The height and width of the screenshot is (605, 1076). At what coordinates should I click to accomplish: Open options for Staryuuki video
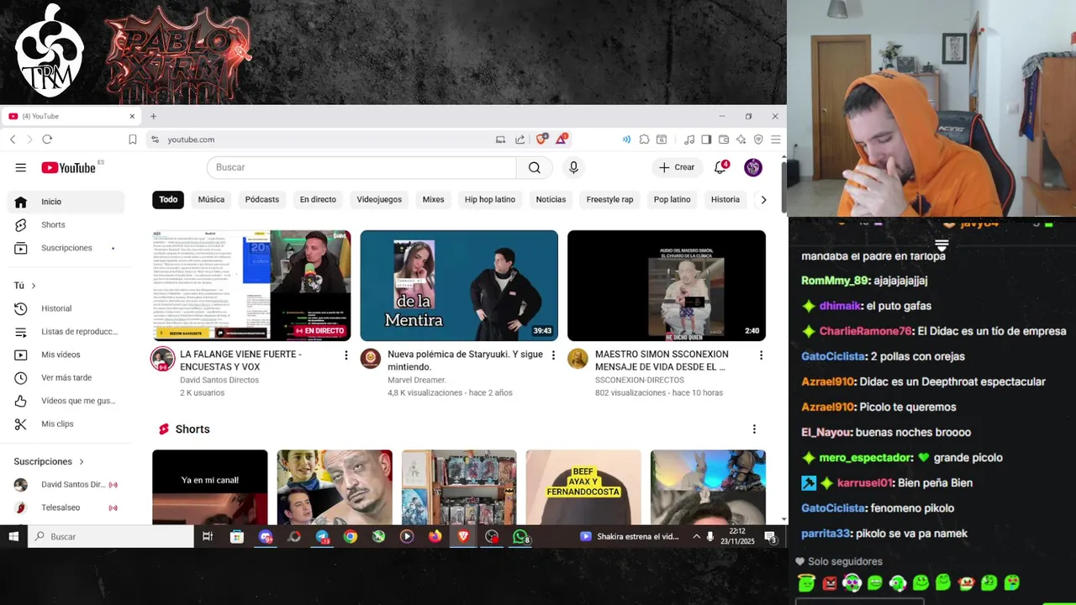553,355
